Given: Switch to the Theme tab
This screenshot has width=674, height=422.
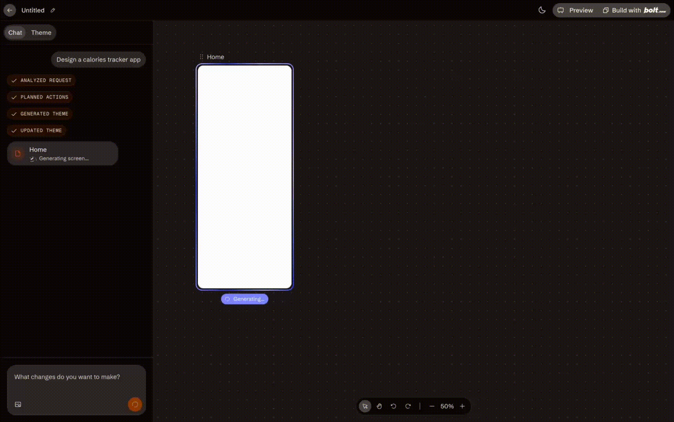Looking at the screenshot, I should tap(41, 32).
